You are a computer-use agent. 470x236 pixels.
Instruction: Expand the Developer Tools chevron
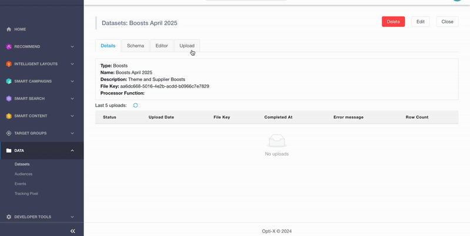pyautogui.click(x=72, y=217)
